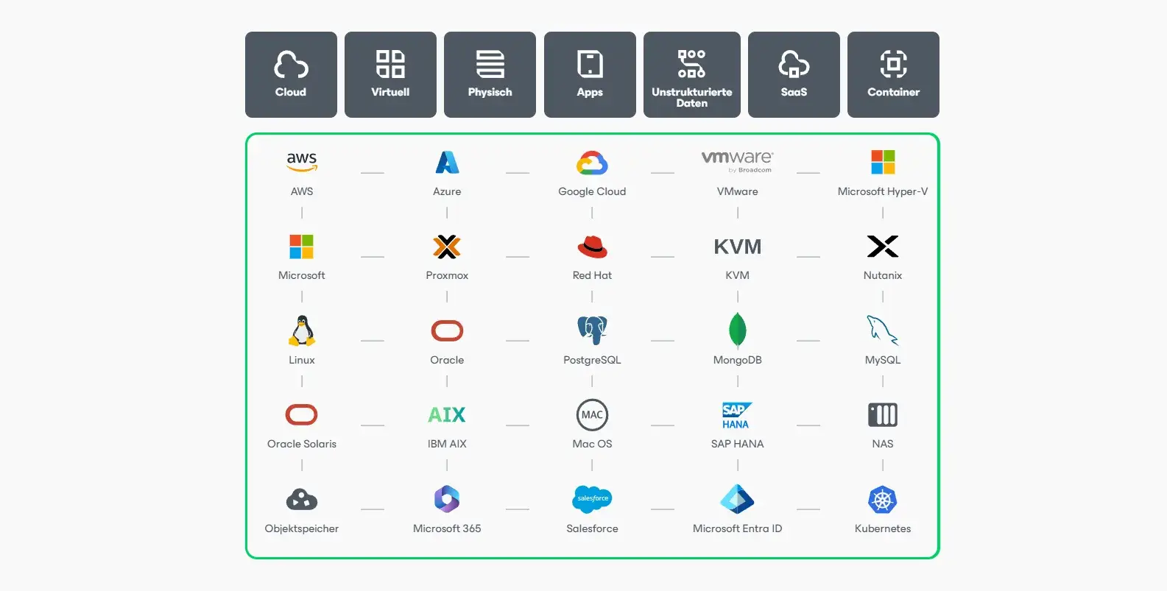Click the "IBM AIX" text label

447,444
